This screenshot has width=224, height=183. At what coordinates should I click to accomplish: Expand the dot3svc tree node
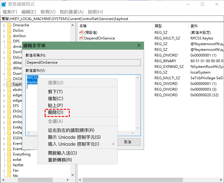click(x=4, y=36)
